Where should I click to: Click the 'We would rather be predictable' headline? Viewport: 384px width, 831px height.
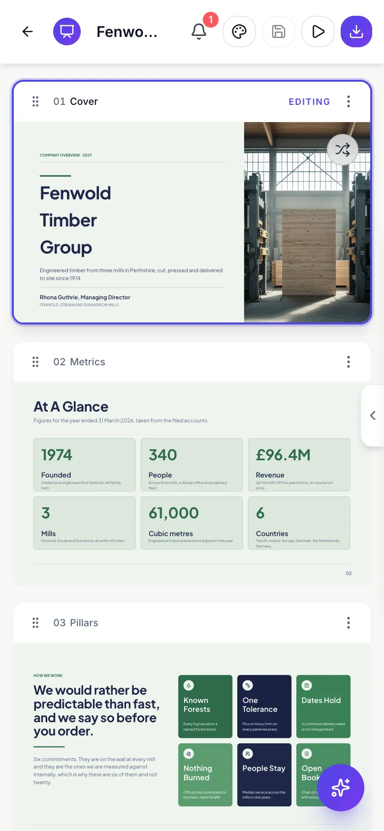96,710
